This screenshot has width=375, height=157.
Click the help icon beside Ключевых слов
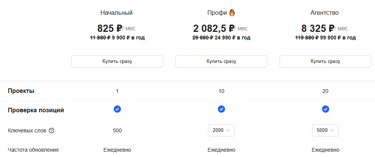coord(52,130)
